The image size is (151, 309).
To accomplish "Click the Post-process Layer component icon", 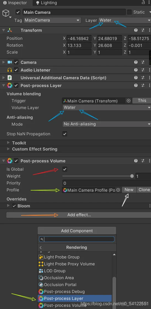I will pos(10,86).
